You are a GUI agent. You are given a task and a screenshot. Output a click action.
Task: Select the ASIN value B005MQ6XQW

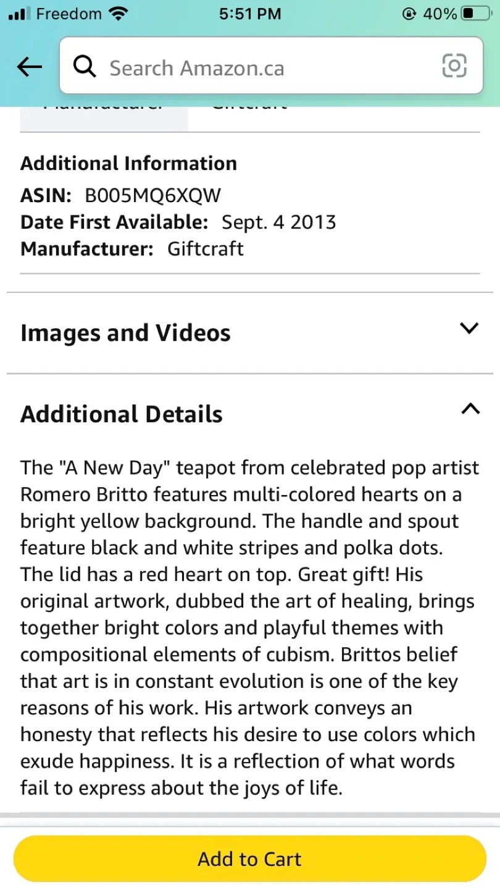[x=152, y=195]
